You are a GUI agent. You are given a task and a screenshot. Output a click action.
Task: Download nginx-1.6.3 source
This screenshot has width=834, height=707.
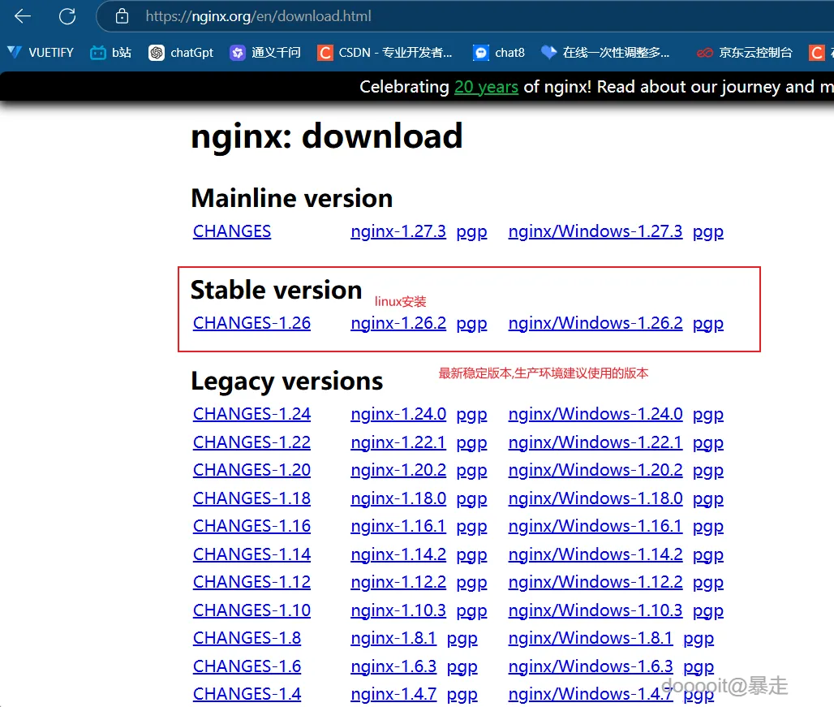(393, 666)
